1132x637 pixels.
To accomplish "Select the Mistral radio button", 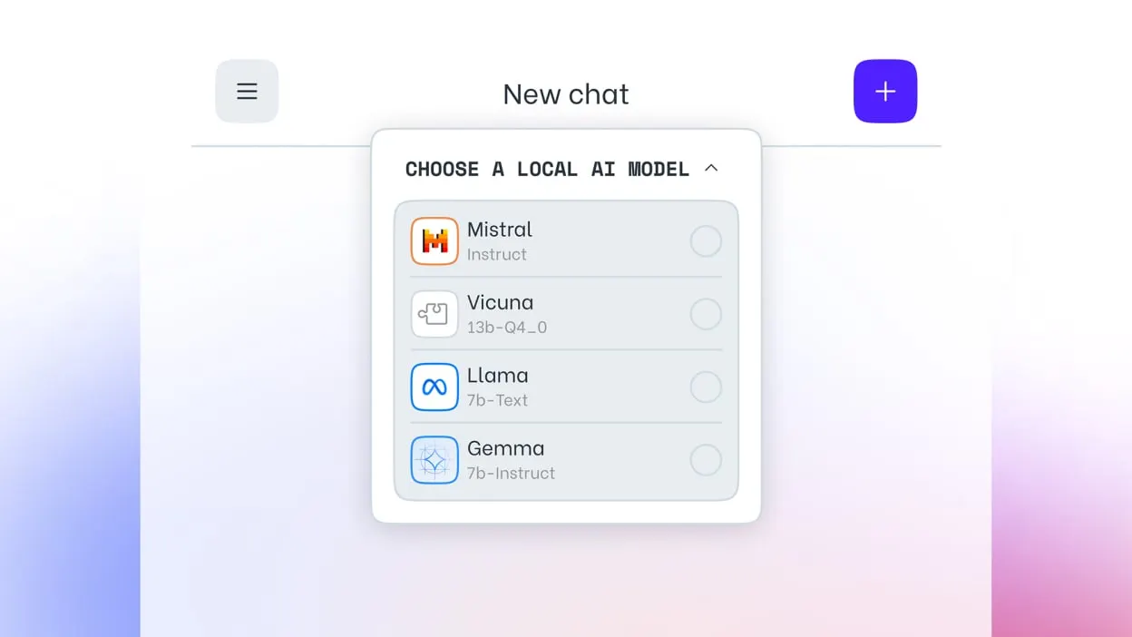I will coord(706,241).
